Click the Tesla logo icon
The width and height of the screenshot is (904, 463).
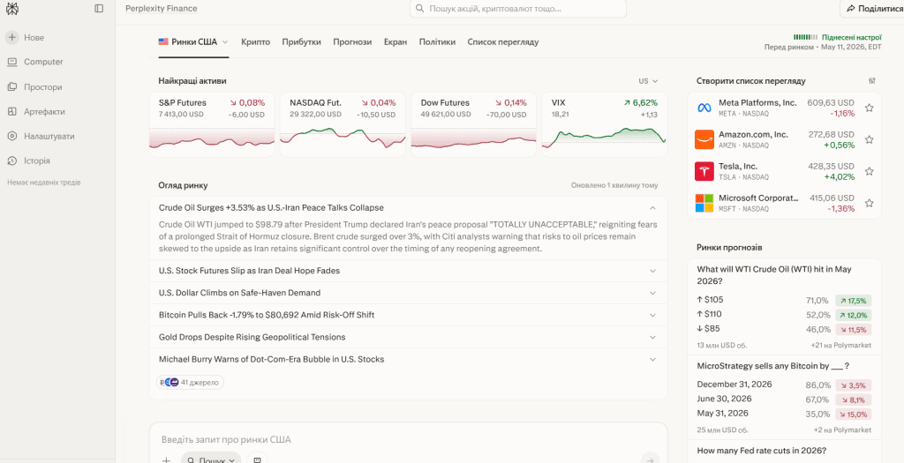[704, 171]
